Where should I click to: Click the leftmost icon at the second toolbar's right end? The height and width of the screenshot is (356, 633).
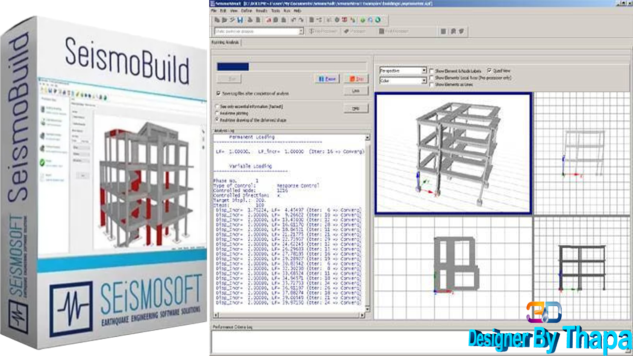(x=444, y=31)
